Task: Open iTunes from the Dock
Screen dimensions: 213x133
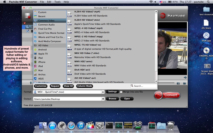Action: 81,125
